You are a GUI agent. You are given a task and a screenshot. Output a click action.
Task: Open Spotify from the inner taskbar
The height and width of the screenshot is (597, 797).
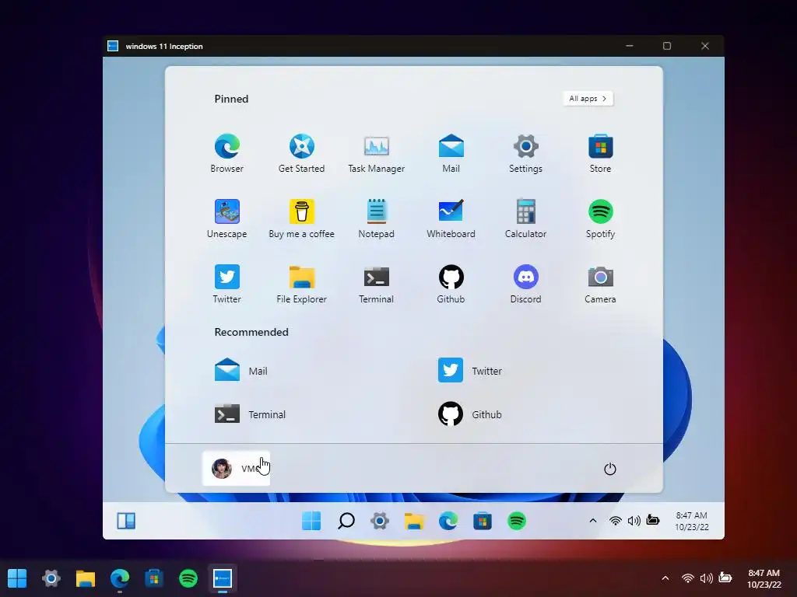click(517, 521)
